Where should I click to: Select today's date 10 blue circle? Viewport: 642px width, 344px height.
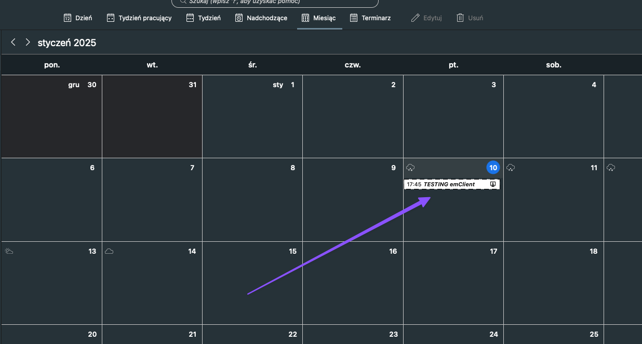[x=493, y=168]
